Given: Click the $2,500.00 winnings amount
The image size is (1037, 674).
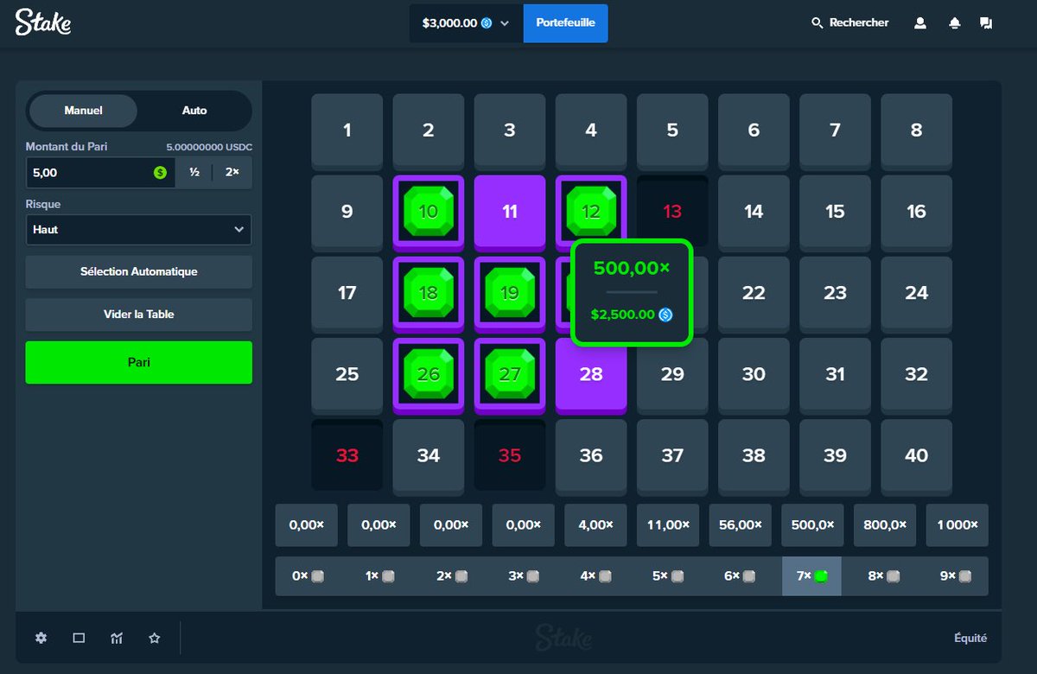Looking at the screenshot, I should point(622,315).
